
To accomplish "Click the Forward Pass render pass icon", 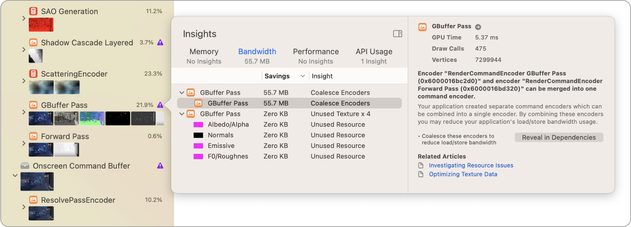I will tap(33, 136).
